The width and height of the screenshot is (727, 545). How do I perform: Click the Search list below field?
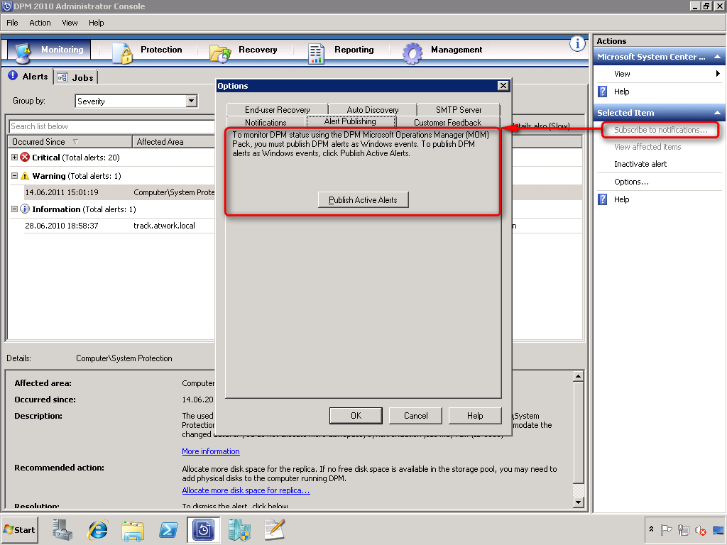(x=111, y=126)
